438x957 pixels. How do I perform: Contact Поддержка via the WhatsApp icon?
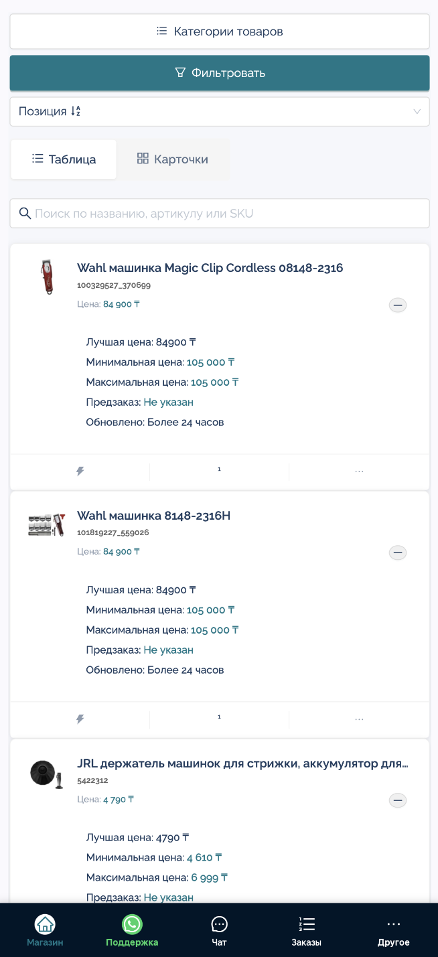point(132,924)
